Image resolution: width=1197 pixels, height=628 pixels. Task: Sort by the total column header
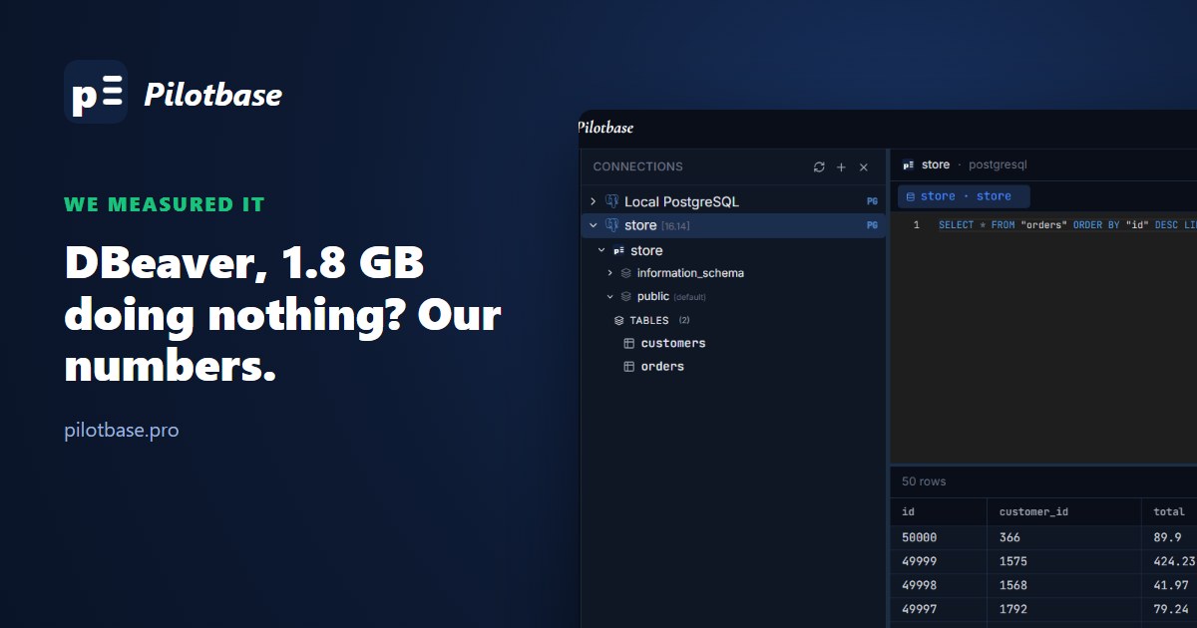(1169, 511)
